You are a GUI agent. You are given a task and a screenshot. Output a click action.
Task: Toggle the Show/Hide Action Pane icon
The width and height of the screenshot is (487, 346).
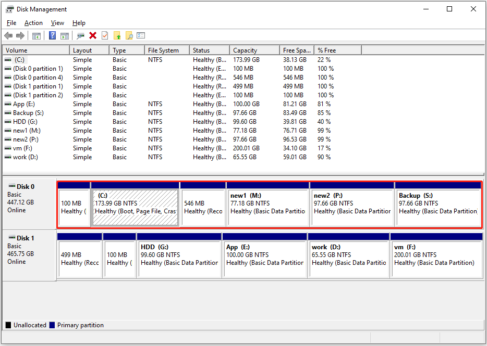click(65, 35)
